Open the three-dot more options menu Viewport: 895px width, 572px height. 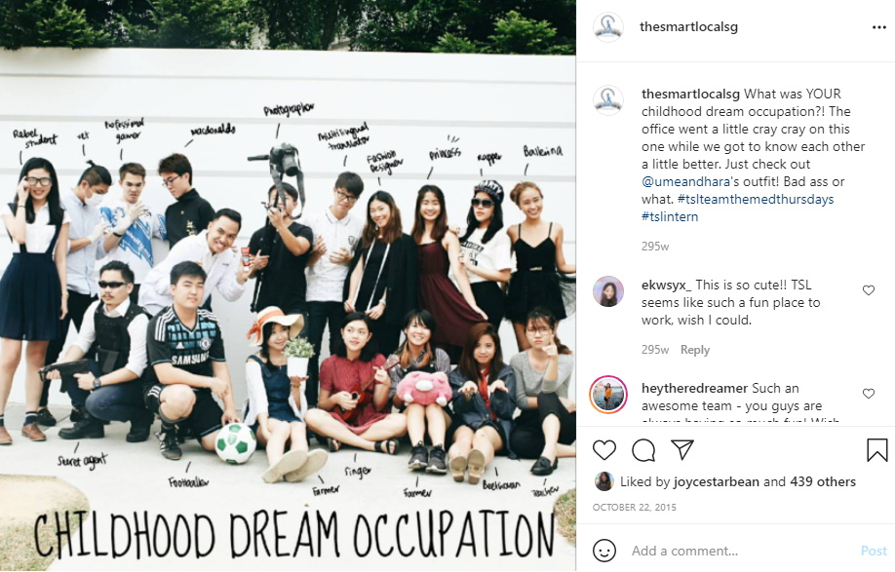[x=879, y=27]
